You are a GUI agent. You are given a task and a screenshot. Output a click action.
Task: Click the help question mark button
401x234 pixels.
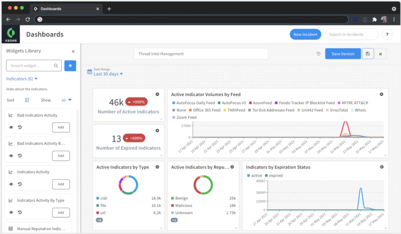(x=387, y=34)
